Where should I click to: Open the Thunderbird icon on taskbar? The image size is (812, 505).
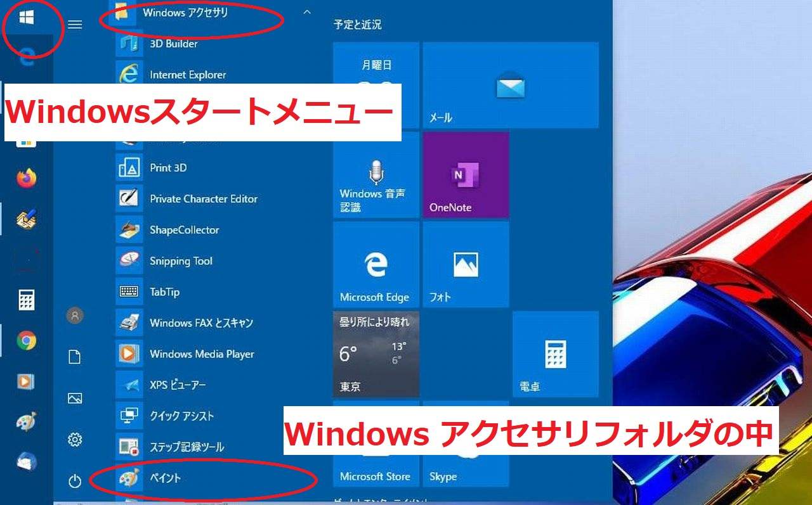click(x=26, y=462)
